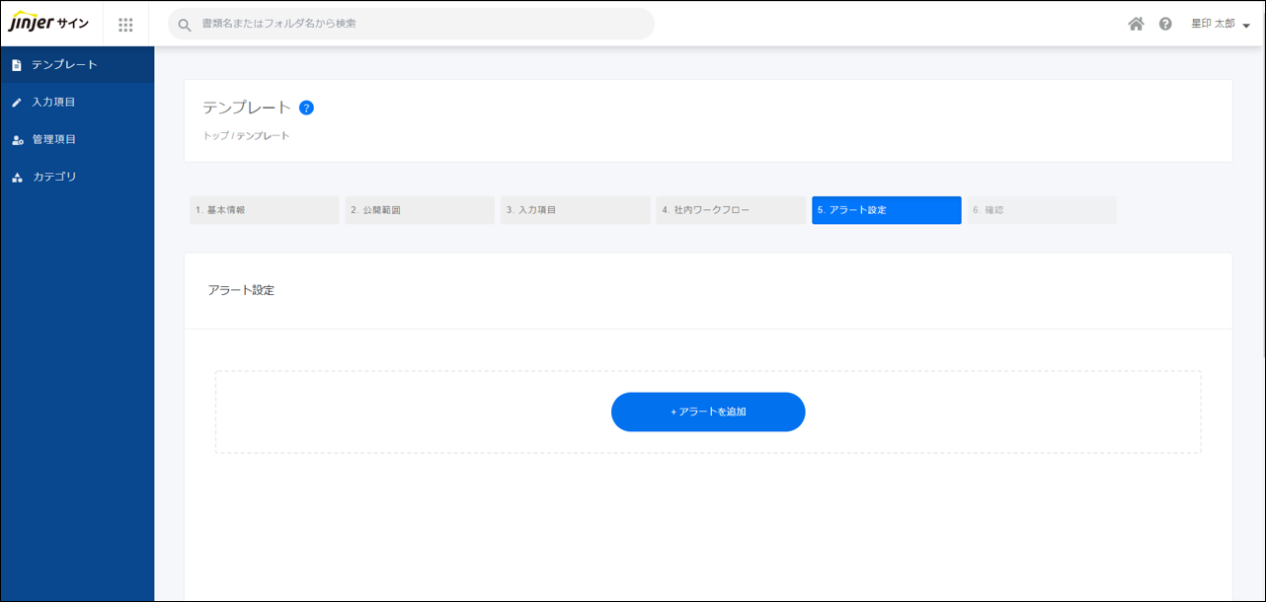The height and width of the screenshot is (602, 1266).
Task: Open step 3. 入力項目 tab
Action: [575, 210]
